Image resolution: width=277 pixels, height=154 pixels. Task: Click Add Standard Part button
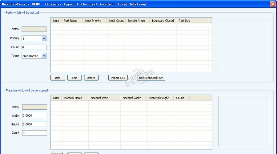pyautogui.click(x=151, y=78)
